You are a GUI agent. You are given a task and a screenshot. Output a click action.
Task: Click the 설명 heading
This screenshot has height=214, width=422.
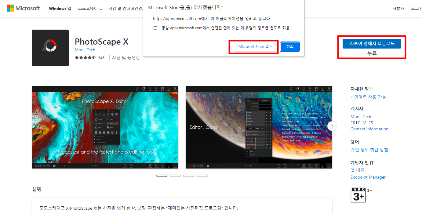point(37,189)
